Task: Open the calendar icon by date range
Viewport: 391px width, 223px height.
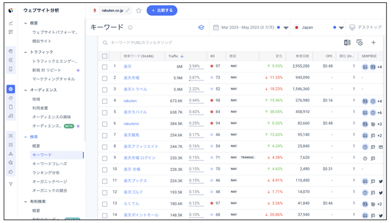Action: pos(216,27)
